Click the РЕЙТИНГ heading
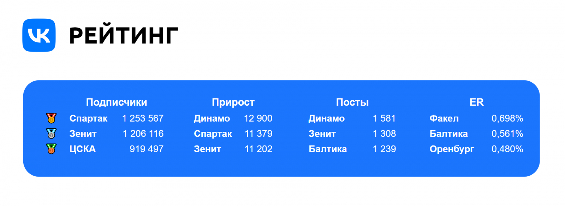This screenshot has width=565, height=206. (x=124, y=36)
